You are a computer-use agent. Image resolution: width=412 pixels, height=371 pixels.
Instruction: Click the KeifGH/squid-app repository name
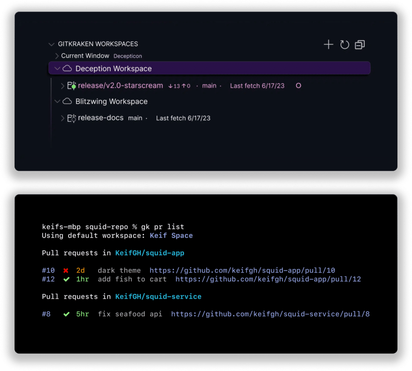pyautogui.click(x=150, y=253)
